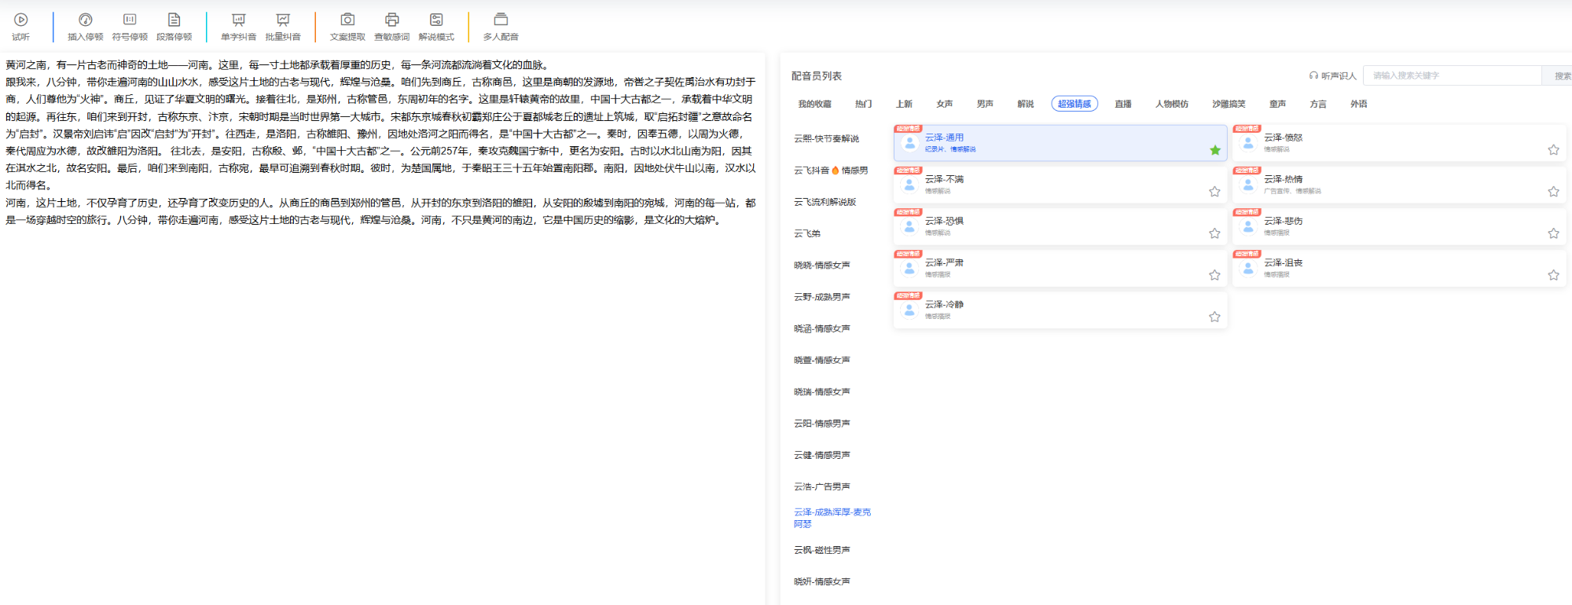The height and width of the screenshot is (605, 1572).
Task: Click the avatar icon of 云泽-悲伤
Action: coord(1248,226)
